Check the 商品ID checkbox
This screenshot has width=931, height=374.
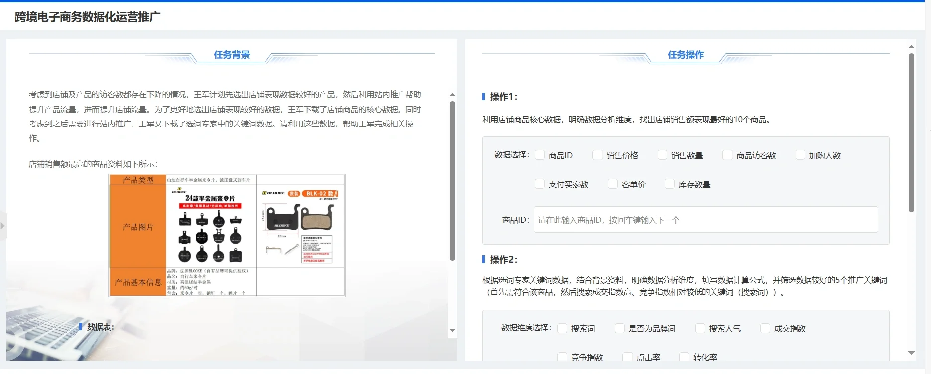[x=540, y=155]
